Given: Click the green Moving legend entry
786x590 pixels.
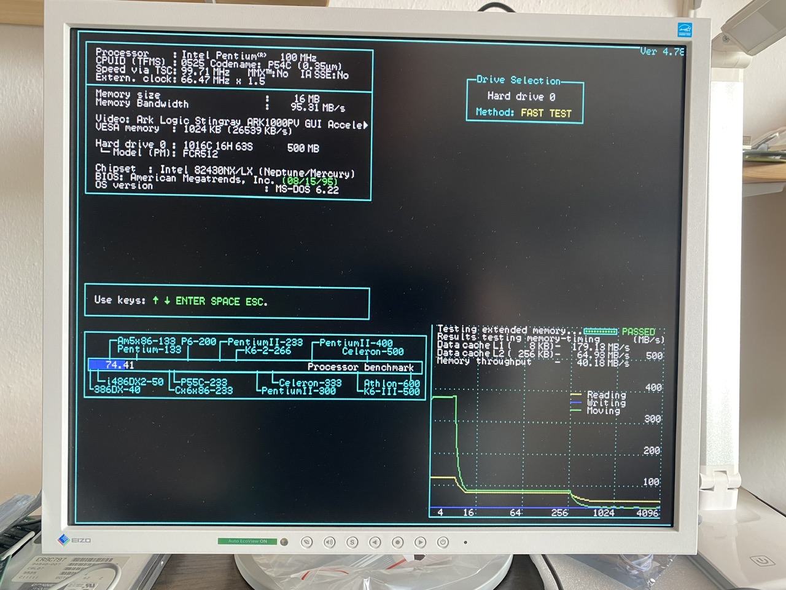Looking at the screenshot, I should 596,411.
